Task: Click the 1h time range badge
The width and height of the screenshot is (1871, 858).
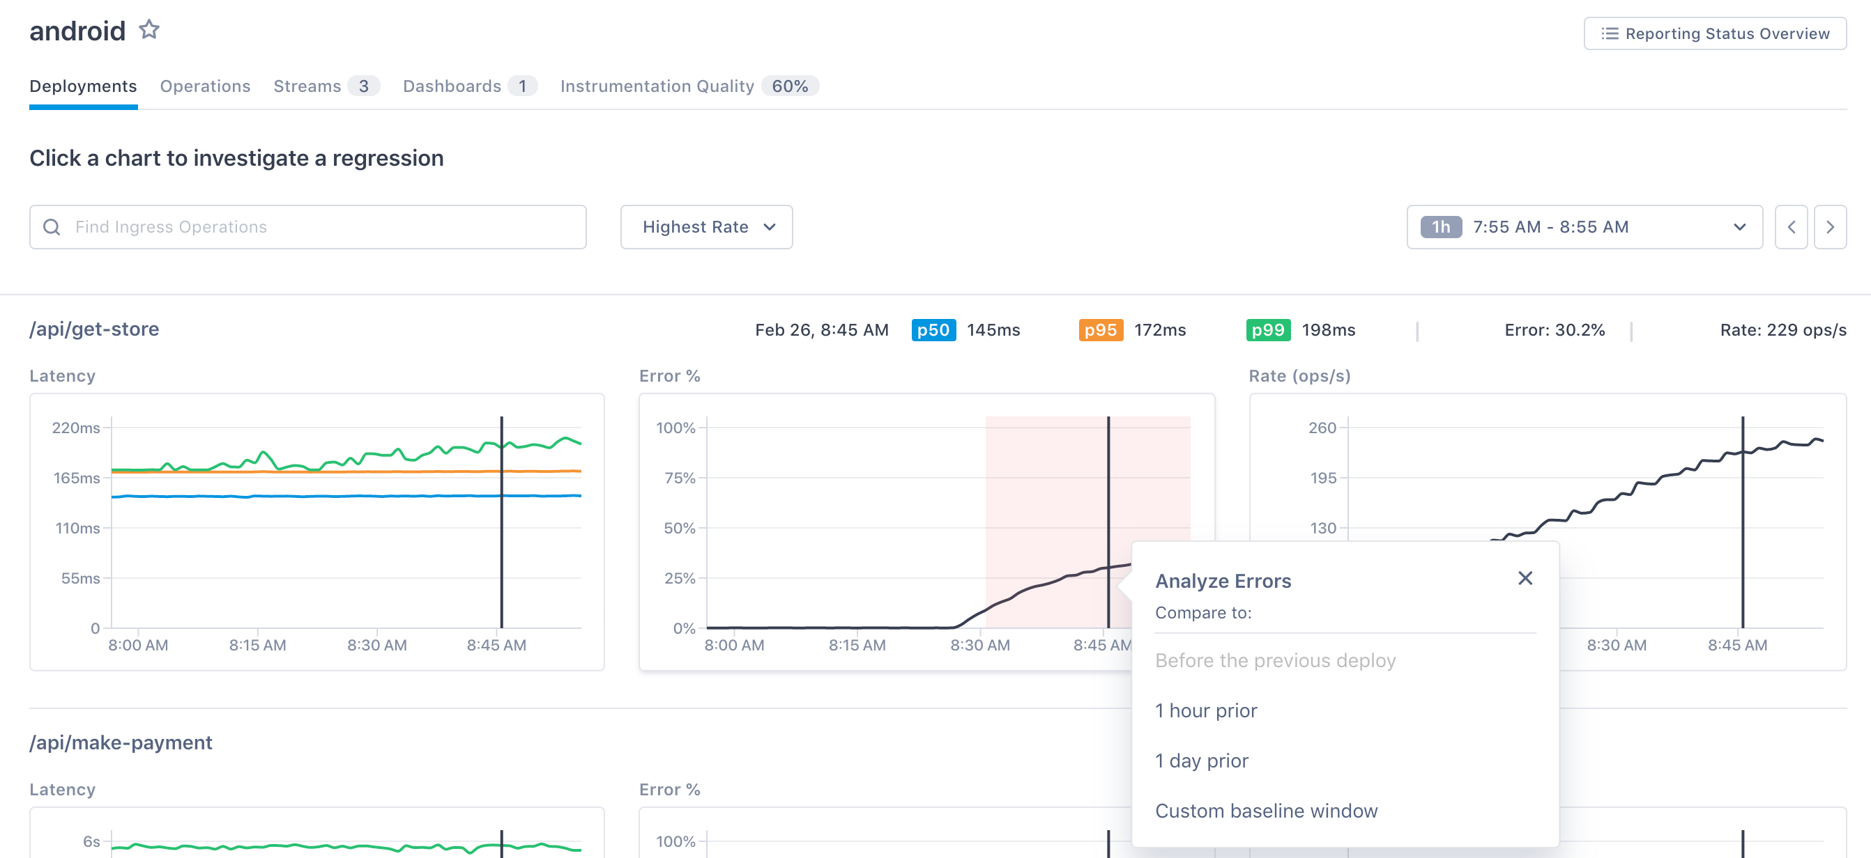Action: [1440, 227]
